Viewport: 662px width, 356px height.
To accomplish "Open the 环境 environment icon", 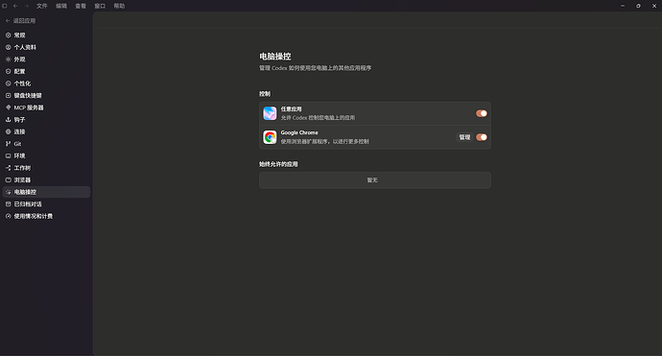I will [x=8, y=155].
